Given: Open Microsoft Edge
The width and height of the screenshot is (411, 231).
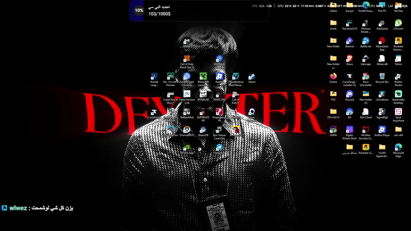Looking at the screenshot, I should (x=398, y=150).
